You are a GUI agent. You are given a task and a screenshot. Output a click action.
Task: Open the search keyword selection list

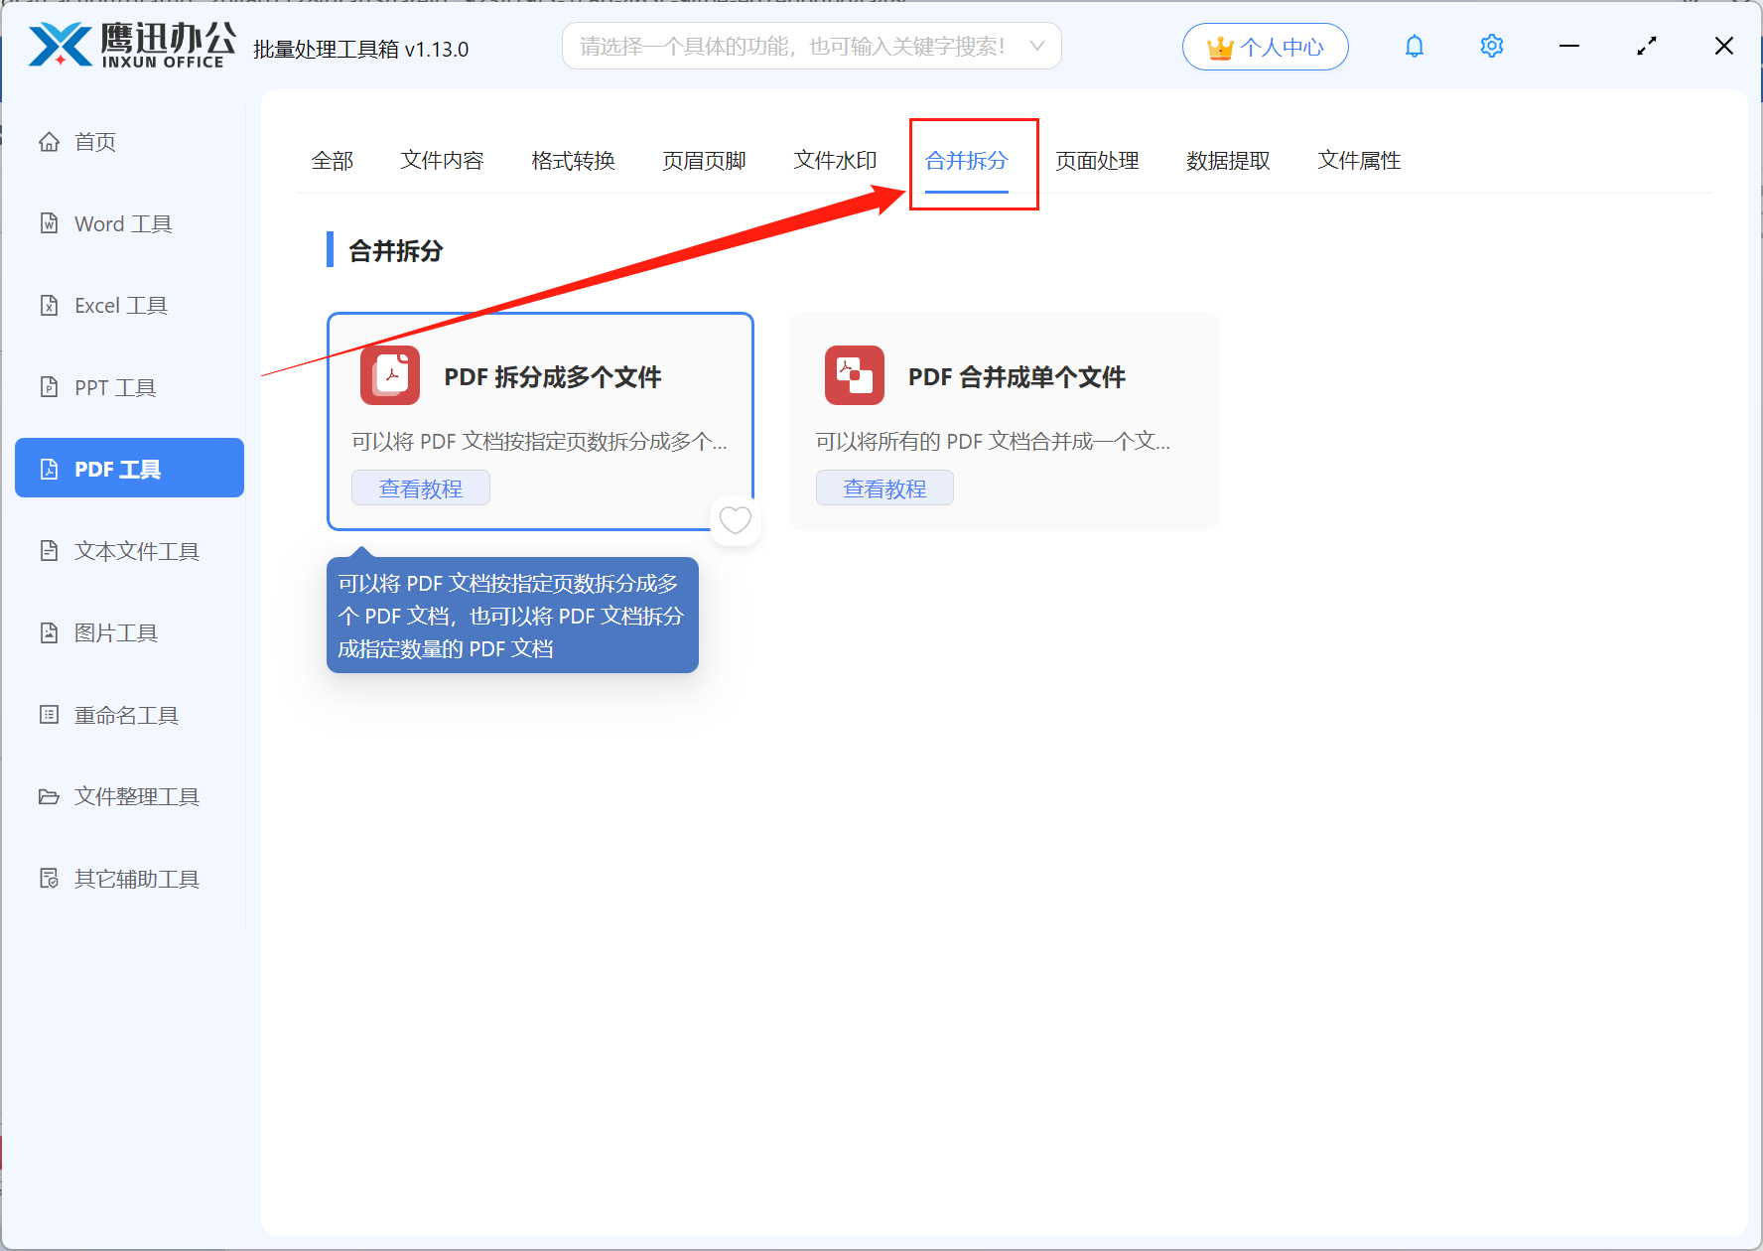point(1036,46)
